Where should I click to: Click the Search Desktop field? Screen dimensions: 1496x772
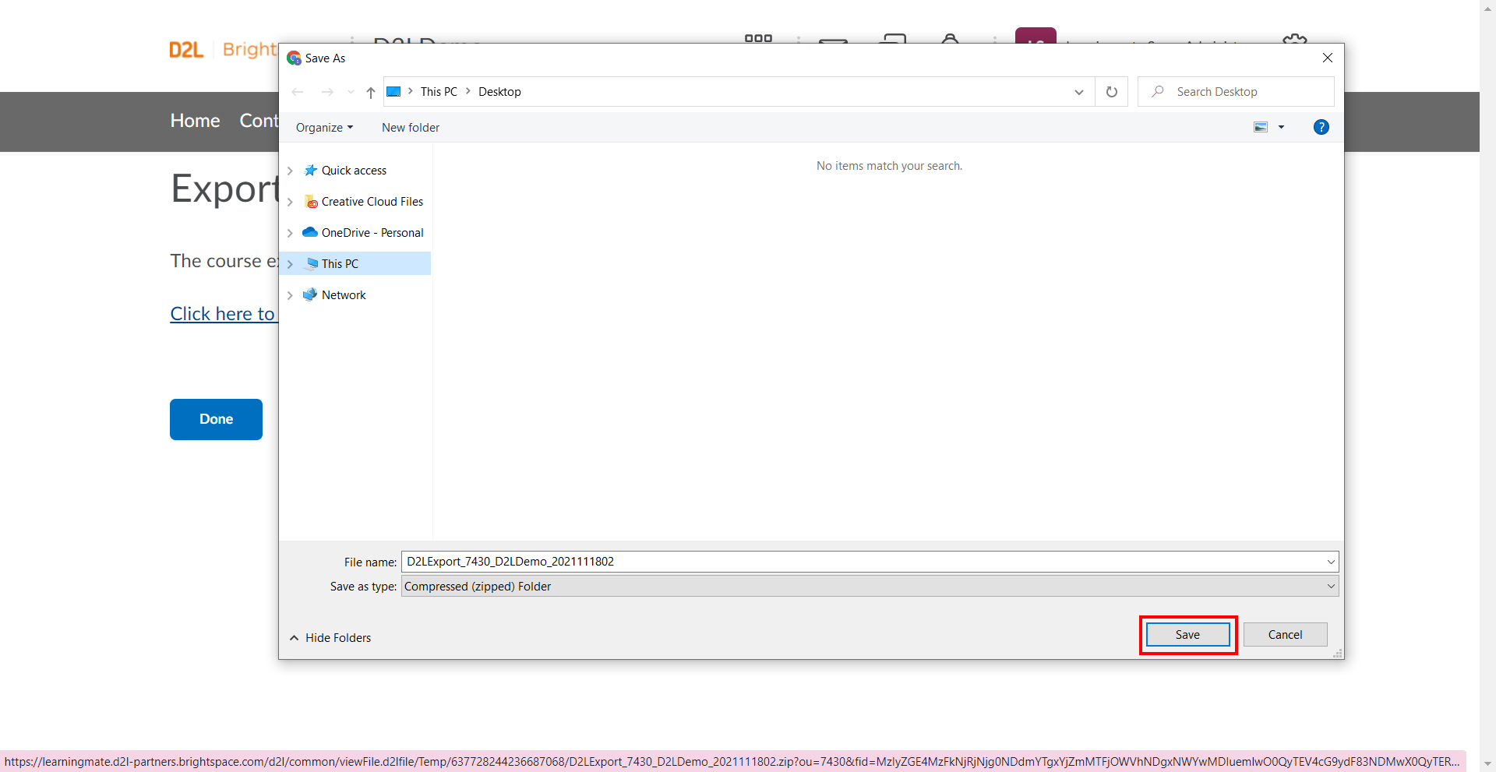click(x=1236, y=92)
